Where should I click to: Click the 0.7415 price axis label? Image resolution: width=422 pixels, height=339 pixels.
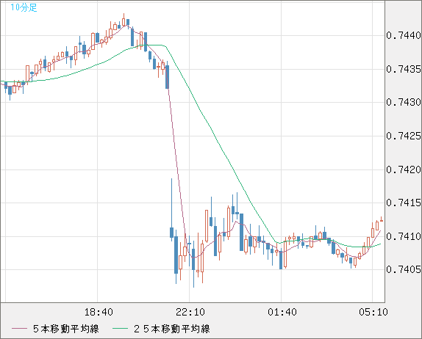tap(404, 203)
